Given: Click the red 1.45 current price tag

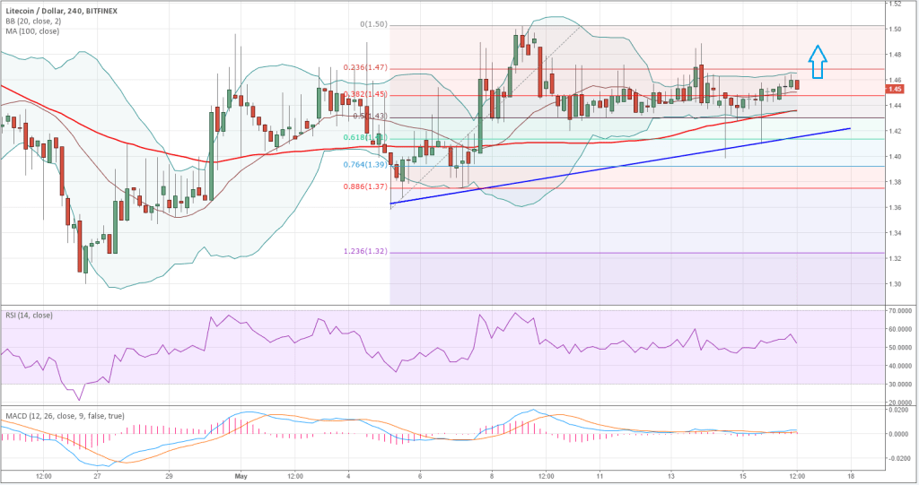Looking at the screenshot, I should coord(895,89).
